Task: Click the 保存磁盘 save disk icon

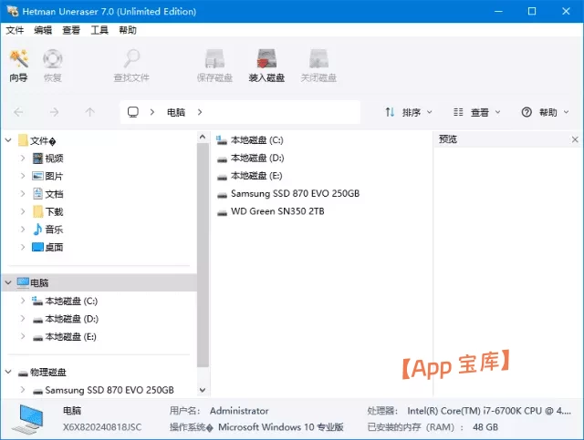Action: [x=214, y=66]
